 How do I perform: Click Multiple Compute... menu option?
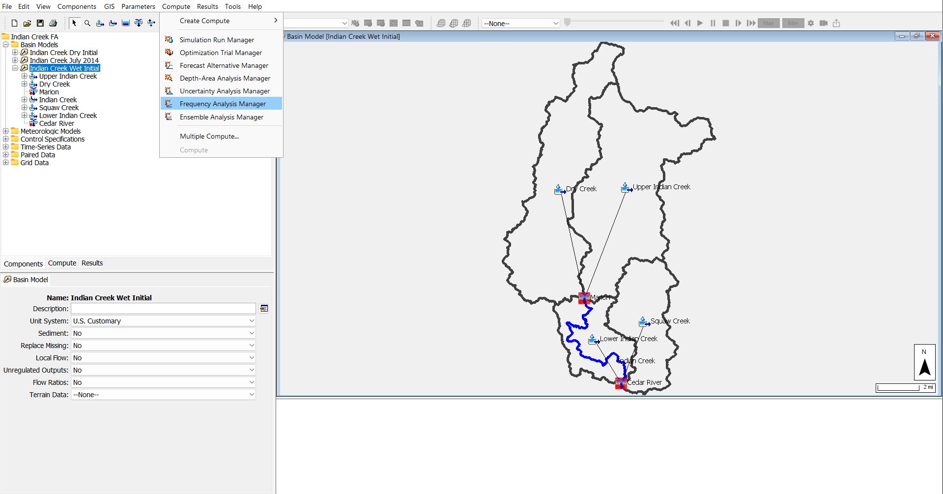[209, 136]
